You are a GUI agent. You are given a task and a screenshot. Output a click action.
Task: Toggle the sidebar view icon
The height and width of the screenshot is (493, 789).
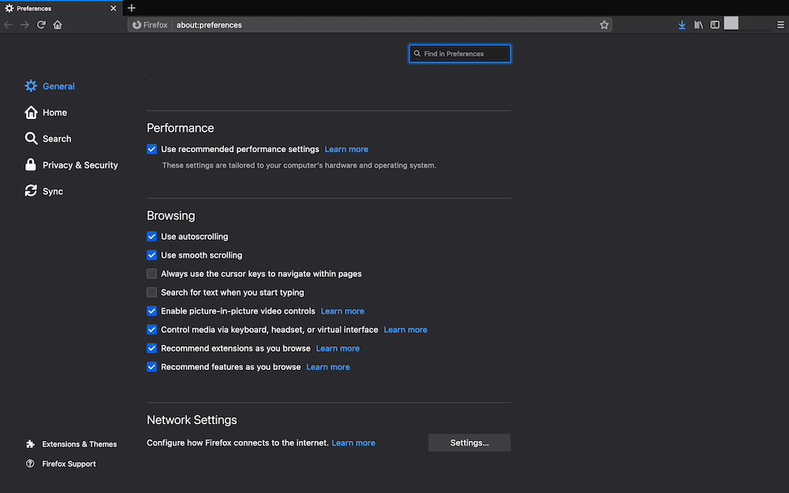(714, 24)
